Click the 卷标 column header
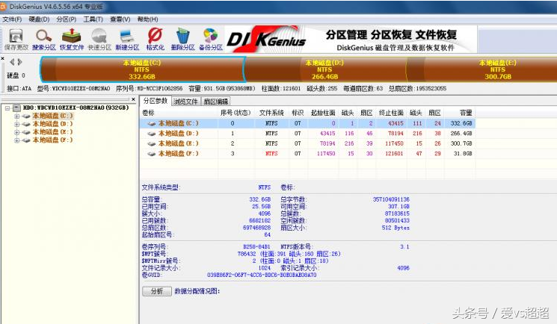 click(x=179, y=113)
